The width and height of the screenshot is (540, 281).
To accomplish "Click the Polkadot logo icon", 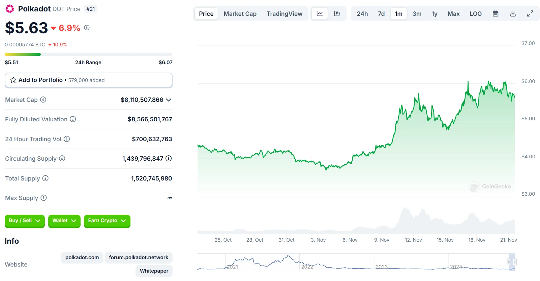I will (x=10, y=9).
